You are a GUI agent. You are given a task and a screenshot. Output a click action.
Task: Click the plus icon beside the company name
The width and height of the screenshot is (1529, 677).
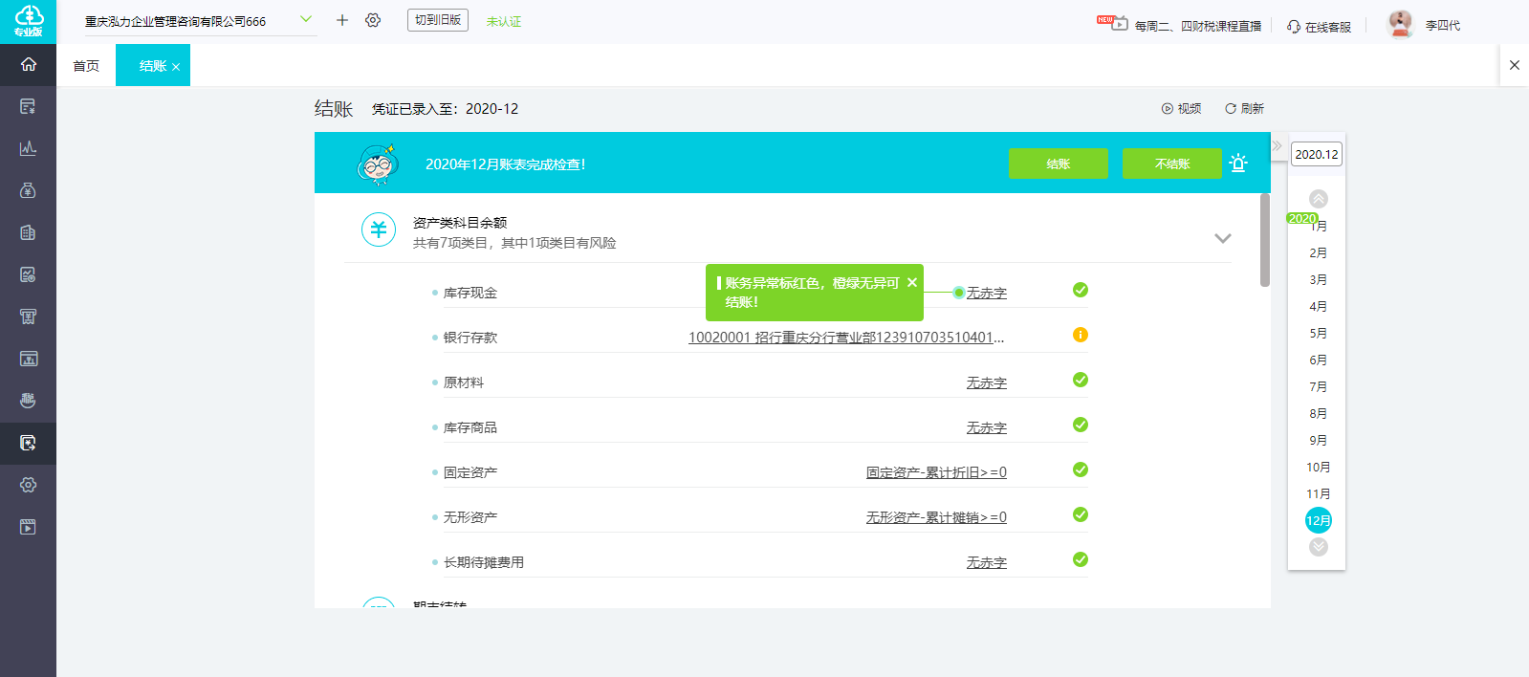(x=342, y=20)
